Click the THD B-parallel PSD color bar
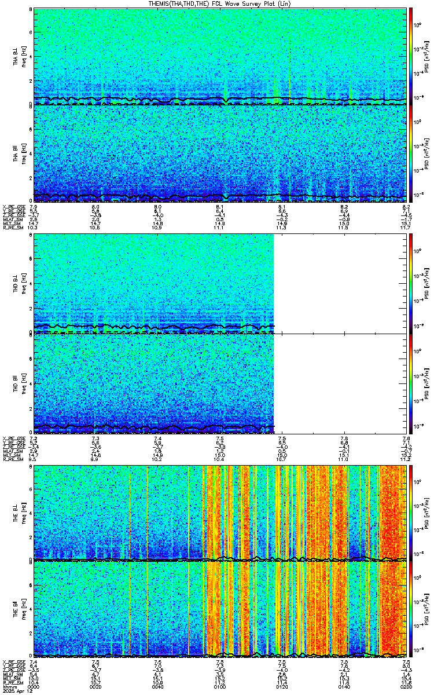 [411, 383]
